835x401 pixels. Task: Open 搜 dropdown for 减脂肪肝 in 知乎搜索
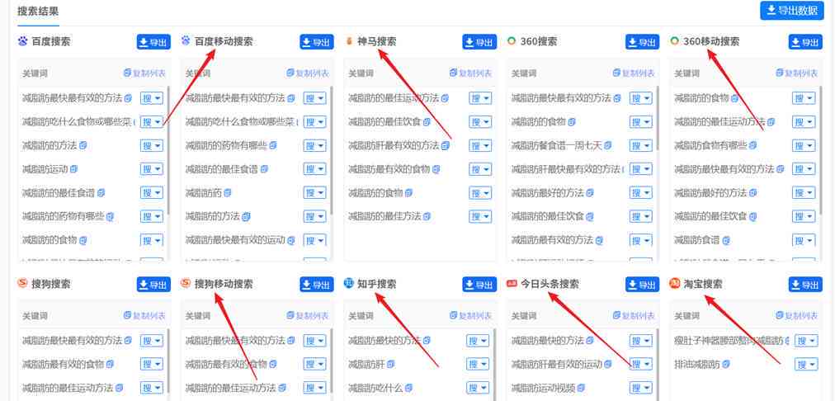tap(478, 364)
